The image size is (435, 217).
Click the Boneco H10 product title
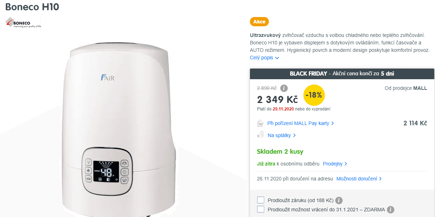point(32,7)
